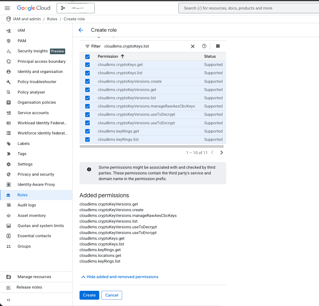The image size is (319, 306).
Task: Select Service accounts in the sidebar
Action: tap(33, 113)
